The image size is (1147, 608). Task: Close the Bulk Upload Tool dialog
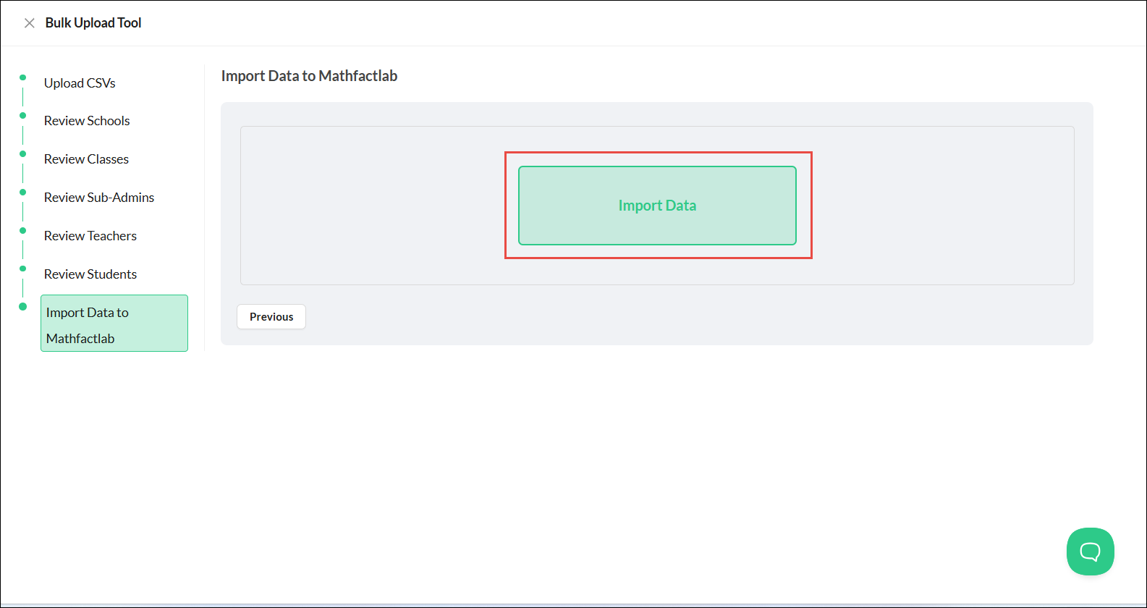coord(30,23)
